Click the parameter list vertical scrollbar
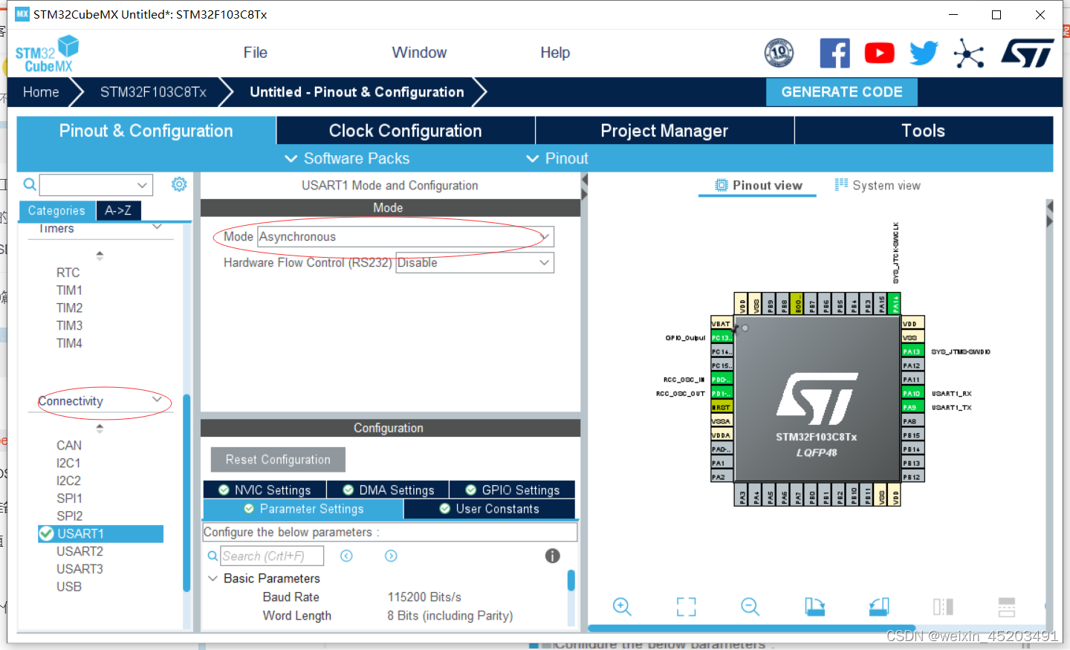Screen dimensions: 1070x650 point(571,579)
